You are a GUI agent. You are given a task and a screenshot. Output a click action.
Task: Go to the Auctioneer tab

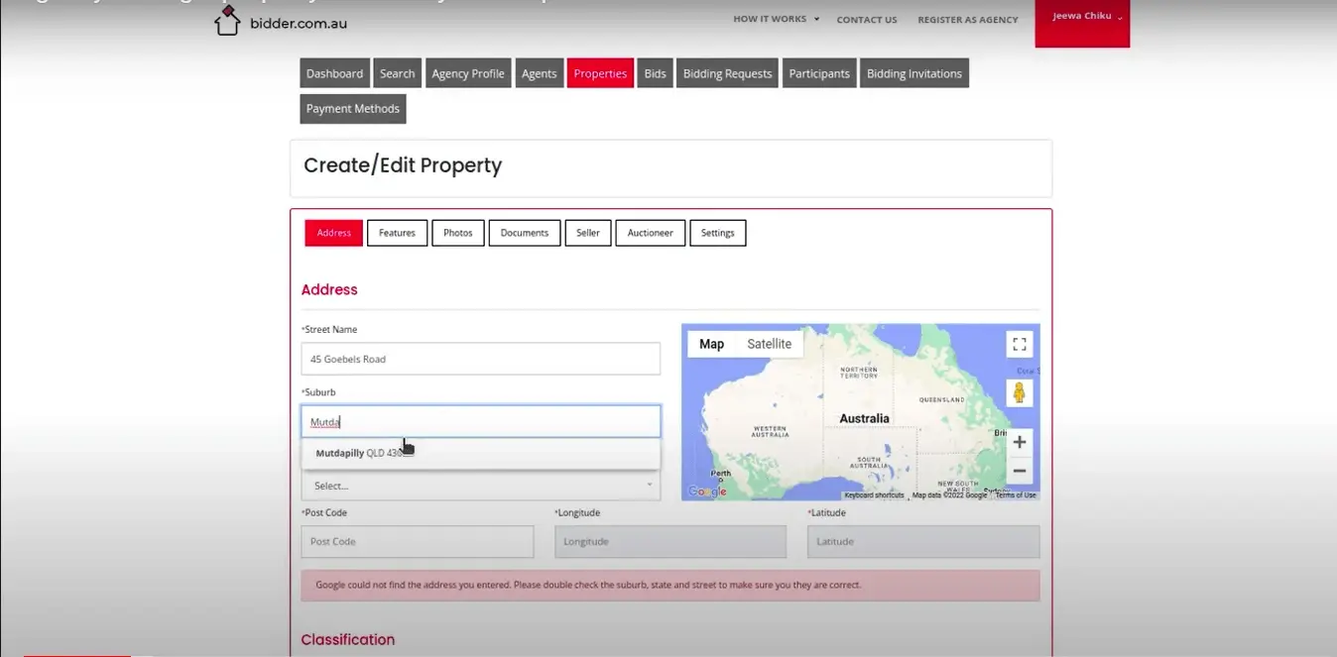pos(650,233)
